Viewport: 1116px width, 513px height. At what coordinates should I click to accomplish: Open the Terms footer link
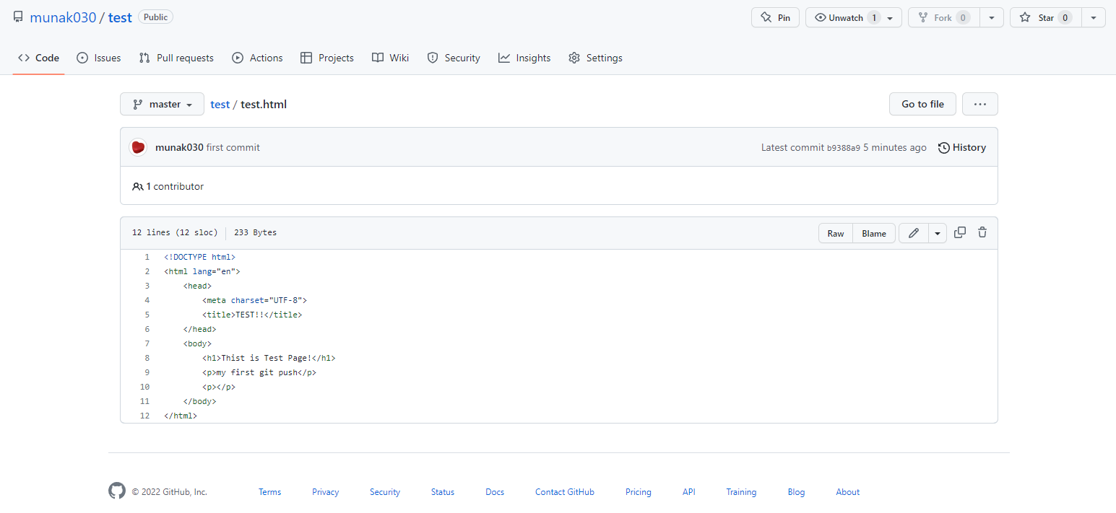click(x=269, y=492)
